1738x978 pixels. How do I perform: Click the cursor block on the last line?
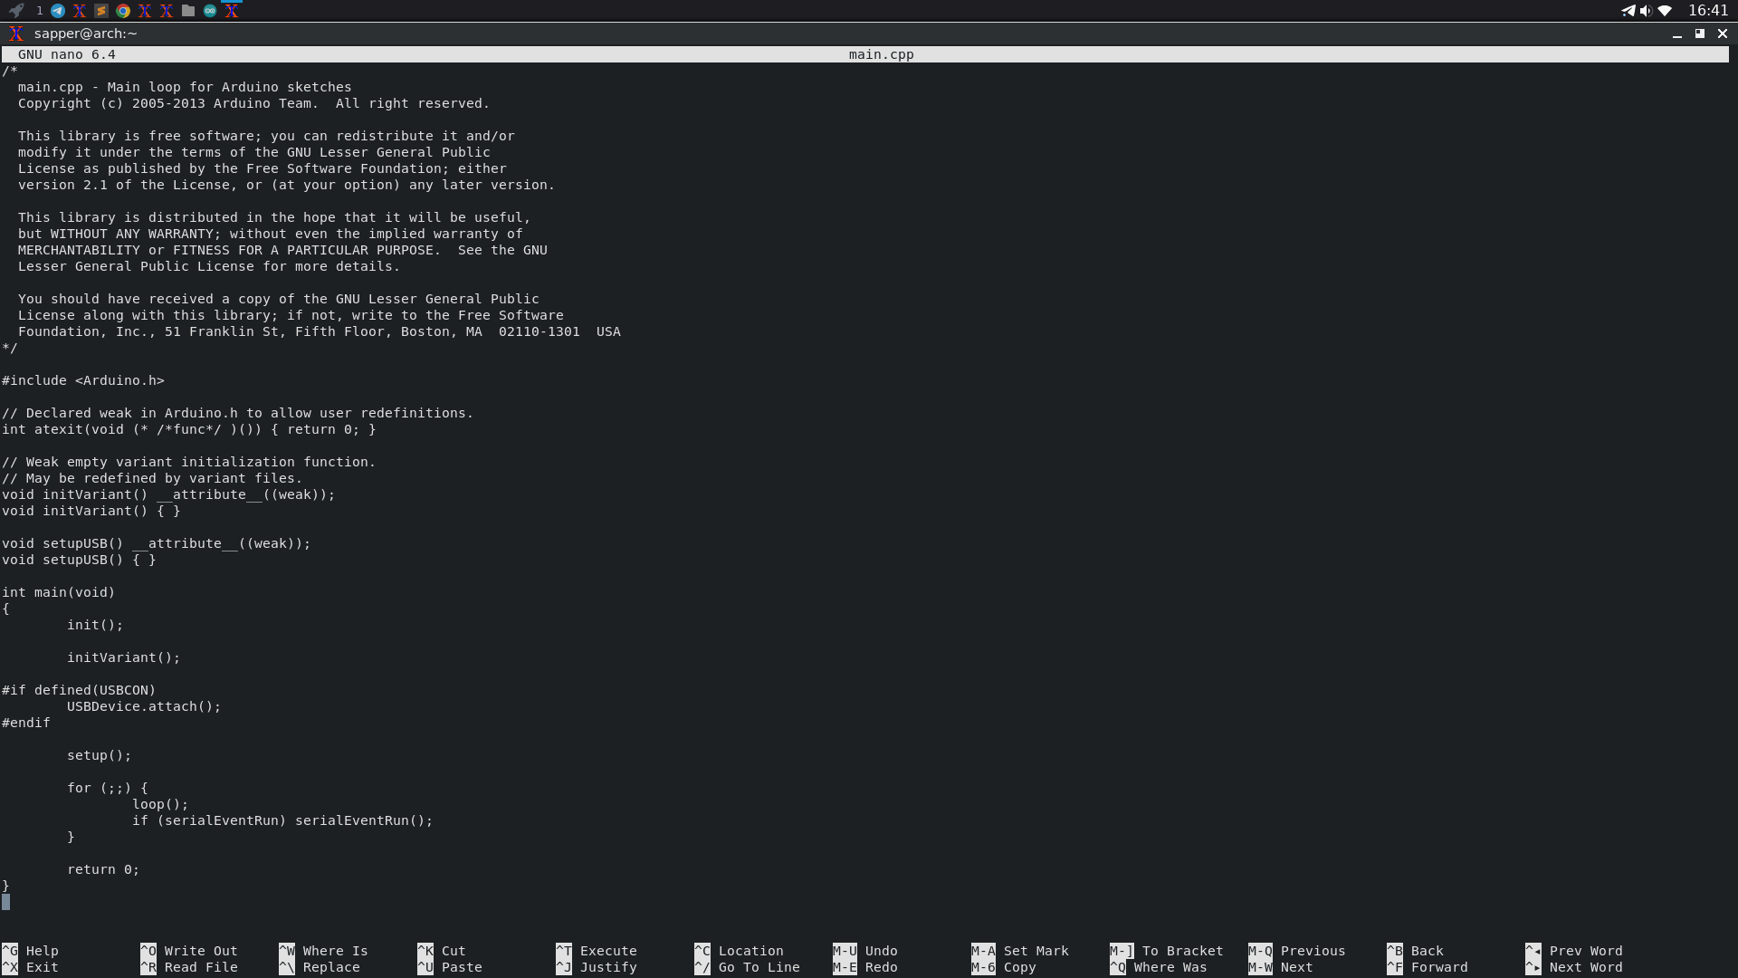click(x=6, y=902)
